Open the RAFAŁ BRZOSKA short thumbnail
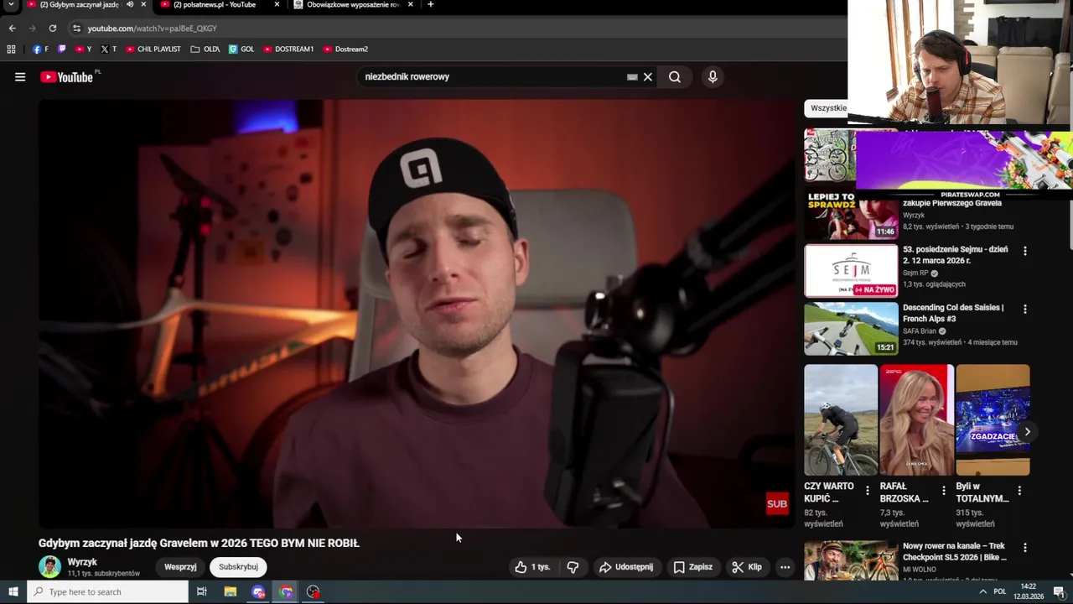Screen dimensions: 1073x604 [x=916, y=420]
